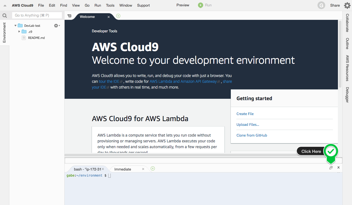The image size is (352, 205).
Task: Open the Window menu
Action: (126, 5)
